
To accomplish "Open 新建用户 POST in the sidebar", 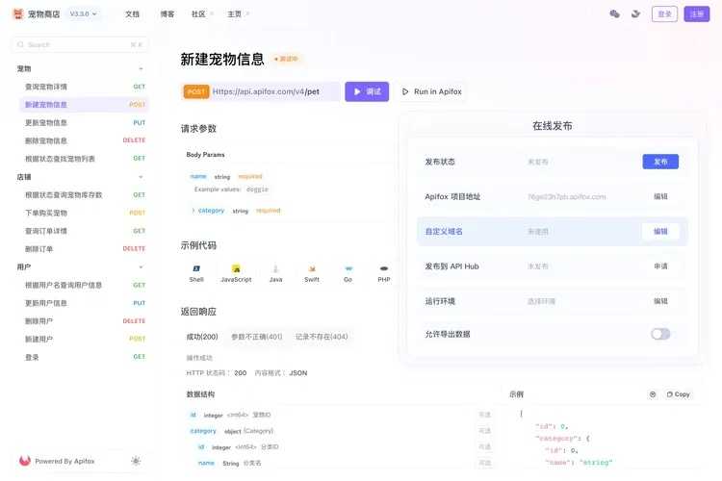I will (x=85, y=339).
